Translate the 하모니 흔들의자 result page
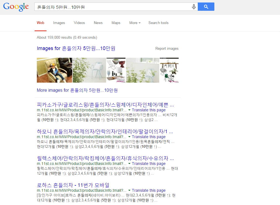This screenshot has width=280, height=205. (x=148, y=137)
